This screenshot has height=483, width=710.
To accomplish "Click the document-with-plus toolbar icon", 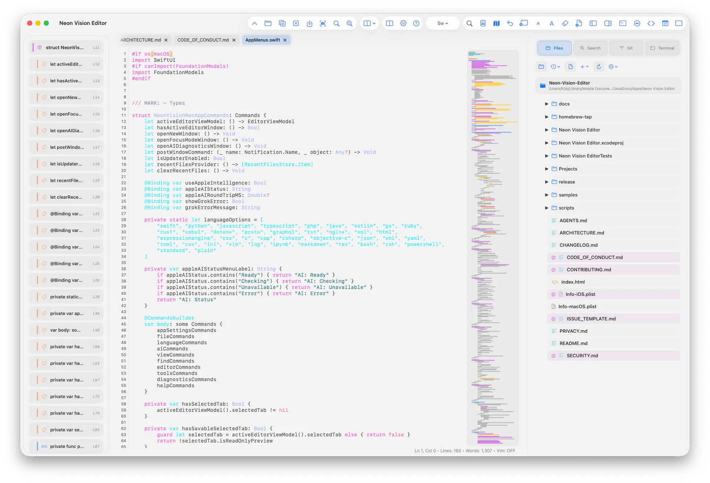I will click(x=579, y=23).
